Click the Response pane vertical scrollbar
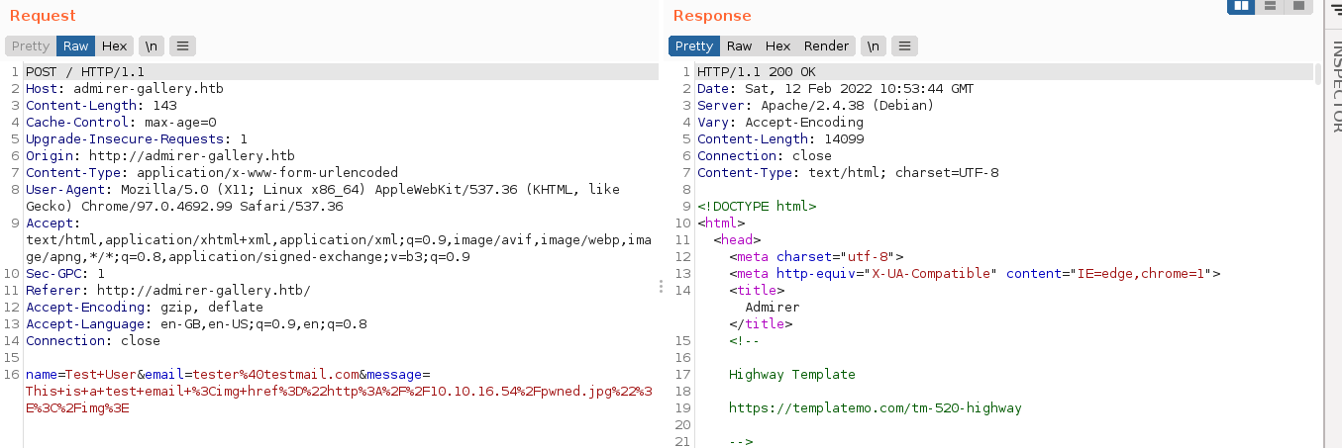 tap(1317, 74)
